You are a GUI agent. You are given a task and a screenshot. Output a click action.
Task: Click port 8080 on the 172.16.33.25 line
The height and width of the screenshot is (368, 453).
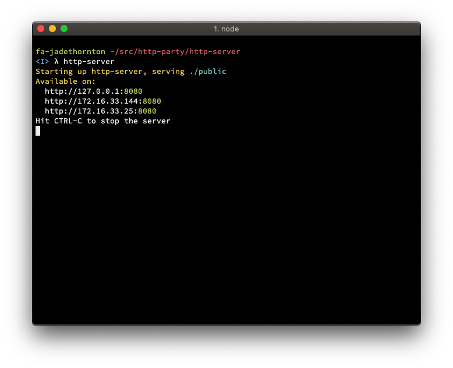coord(147,111)
